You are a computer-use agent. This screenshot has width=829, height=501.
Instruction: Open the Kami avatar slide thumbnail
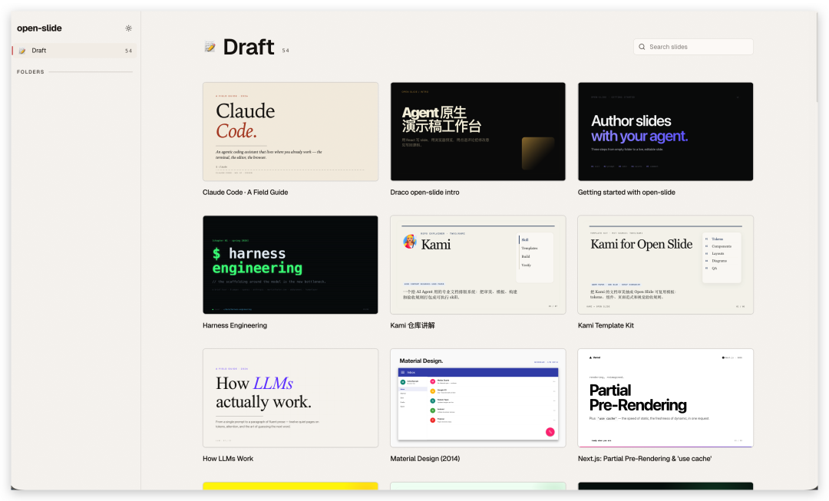[x=478, y=265]
